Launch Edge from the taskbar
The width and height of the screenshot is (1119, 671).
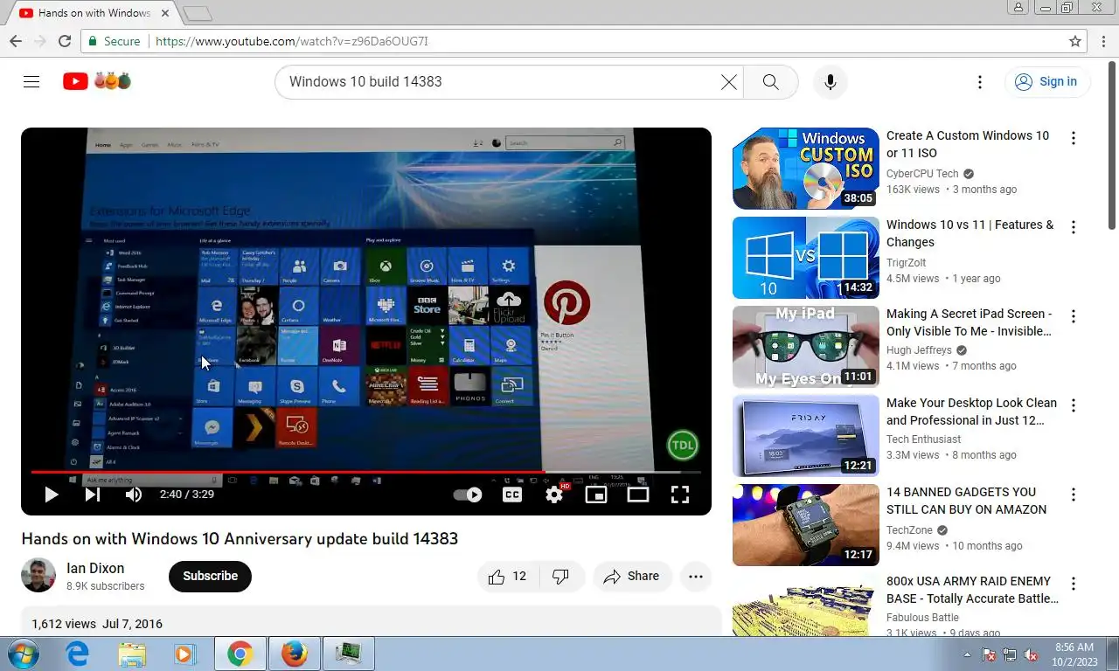tap(78, 654)
